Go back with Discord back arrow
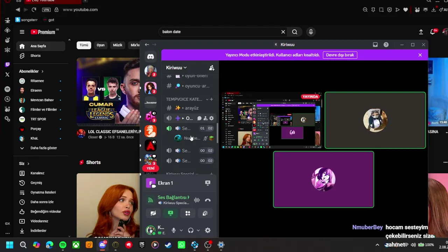 click(147, 44)
